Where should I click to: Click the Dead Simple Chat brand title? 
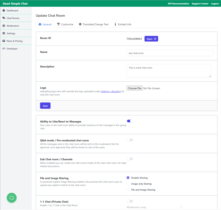tap(15, 4)
